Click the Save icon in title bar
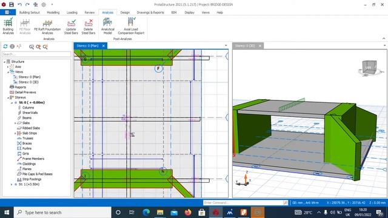Screen dimensions: 388x218 pos(12,4)
